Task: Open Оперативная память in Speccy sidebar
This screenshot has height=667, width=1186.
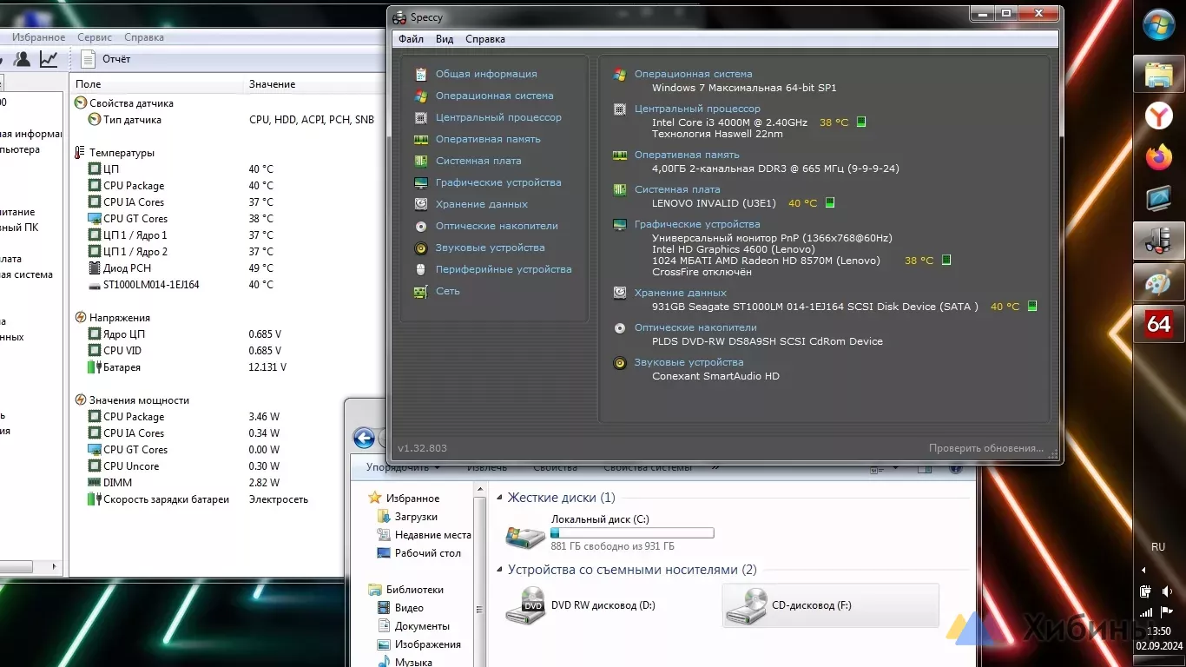Action: (488, 139)
